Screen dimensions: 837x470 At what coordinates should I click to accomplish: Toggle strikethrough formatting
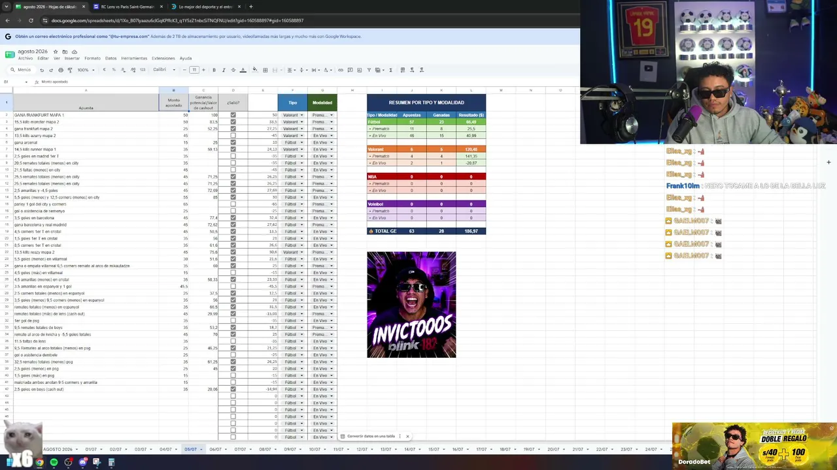pos(233,70)
